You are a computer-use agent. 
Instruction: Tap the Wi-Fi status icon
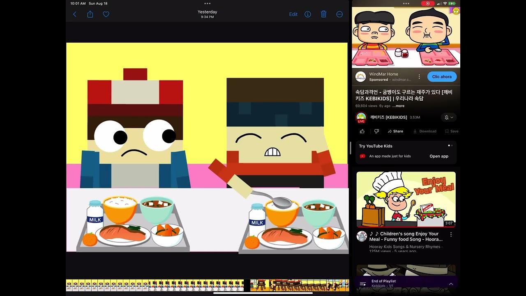coord(445,3)
